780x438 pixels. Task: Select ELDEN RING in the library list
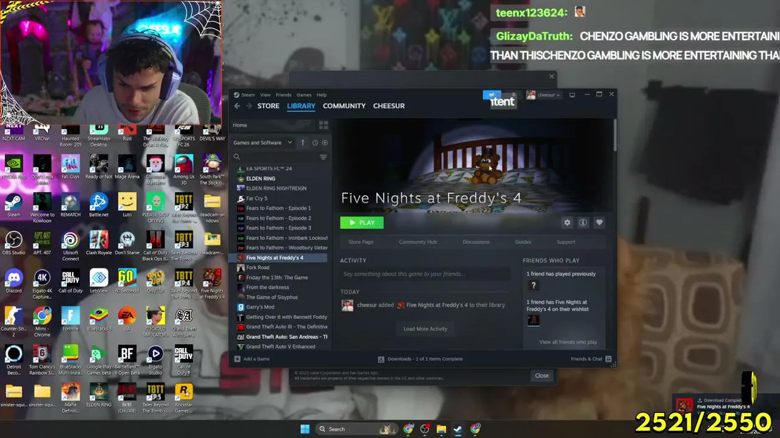261,178
